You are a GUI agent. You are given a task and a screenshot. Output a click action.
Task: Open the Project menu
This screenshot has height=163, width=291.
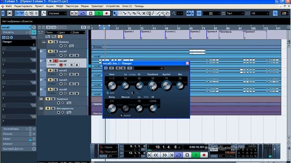pyautogui.click(x=39, y=6)
